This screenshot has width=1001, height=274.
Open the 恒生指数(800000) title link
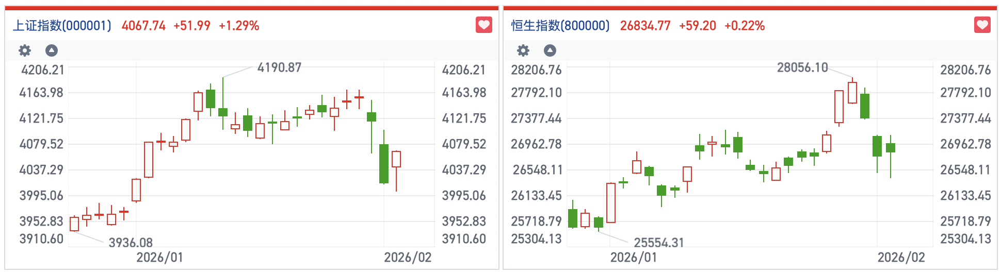(x=560, y=26)
